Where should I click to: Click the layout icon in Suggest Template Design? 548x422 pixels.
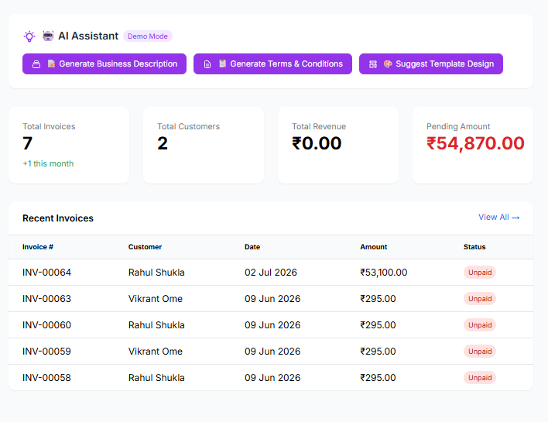[x=373, y=64]
